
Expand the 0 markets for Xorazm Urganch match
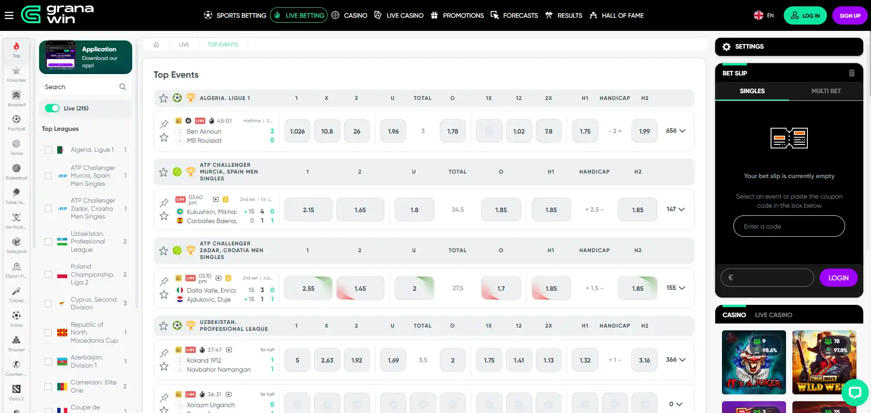[676, 404]
